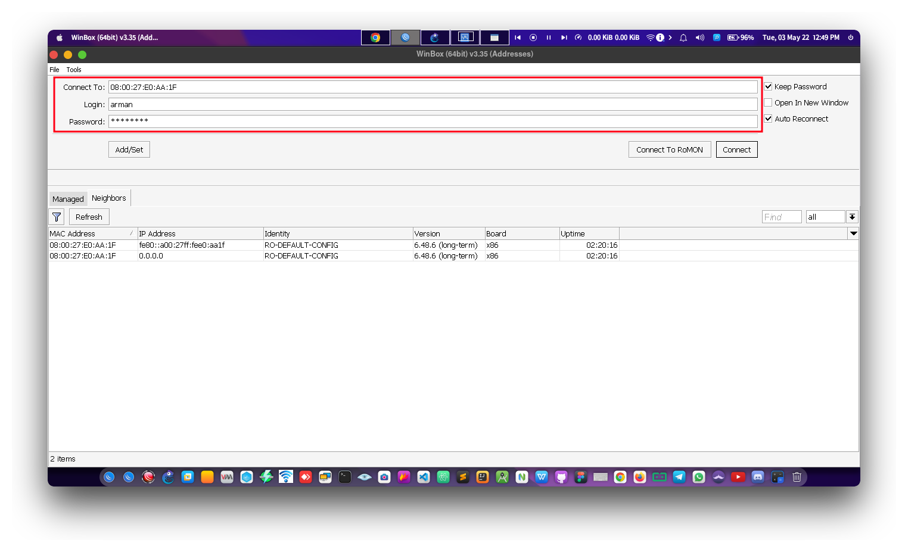908x552 pixels.
Task: Open YouTube icon in the dock
Action: click(x=738, y=477)
